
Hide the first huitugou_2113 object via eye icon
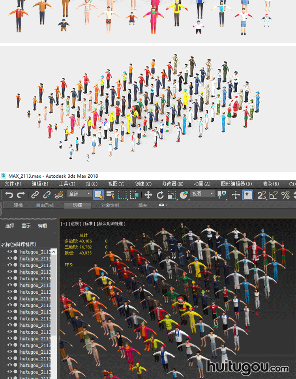click(10, 252)
